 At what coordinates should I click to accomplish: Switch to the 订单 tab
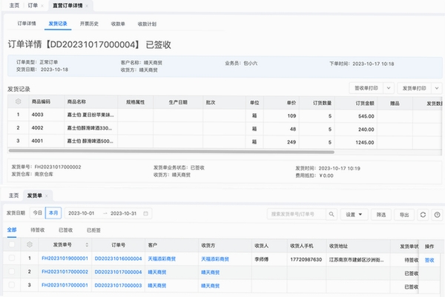pos(33,5)
